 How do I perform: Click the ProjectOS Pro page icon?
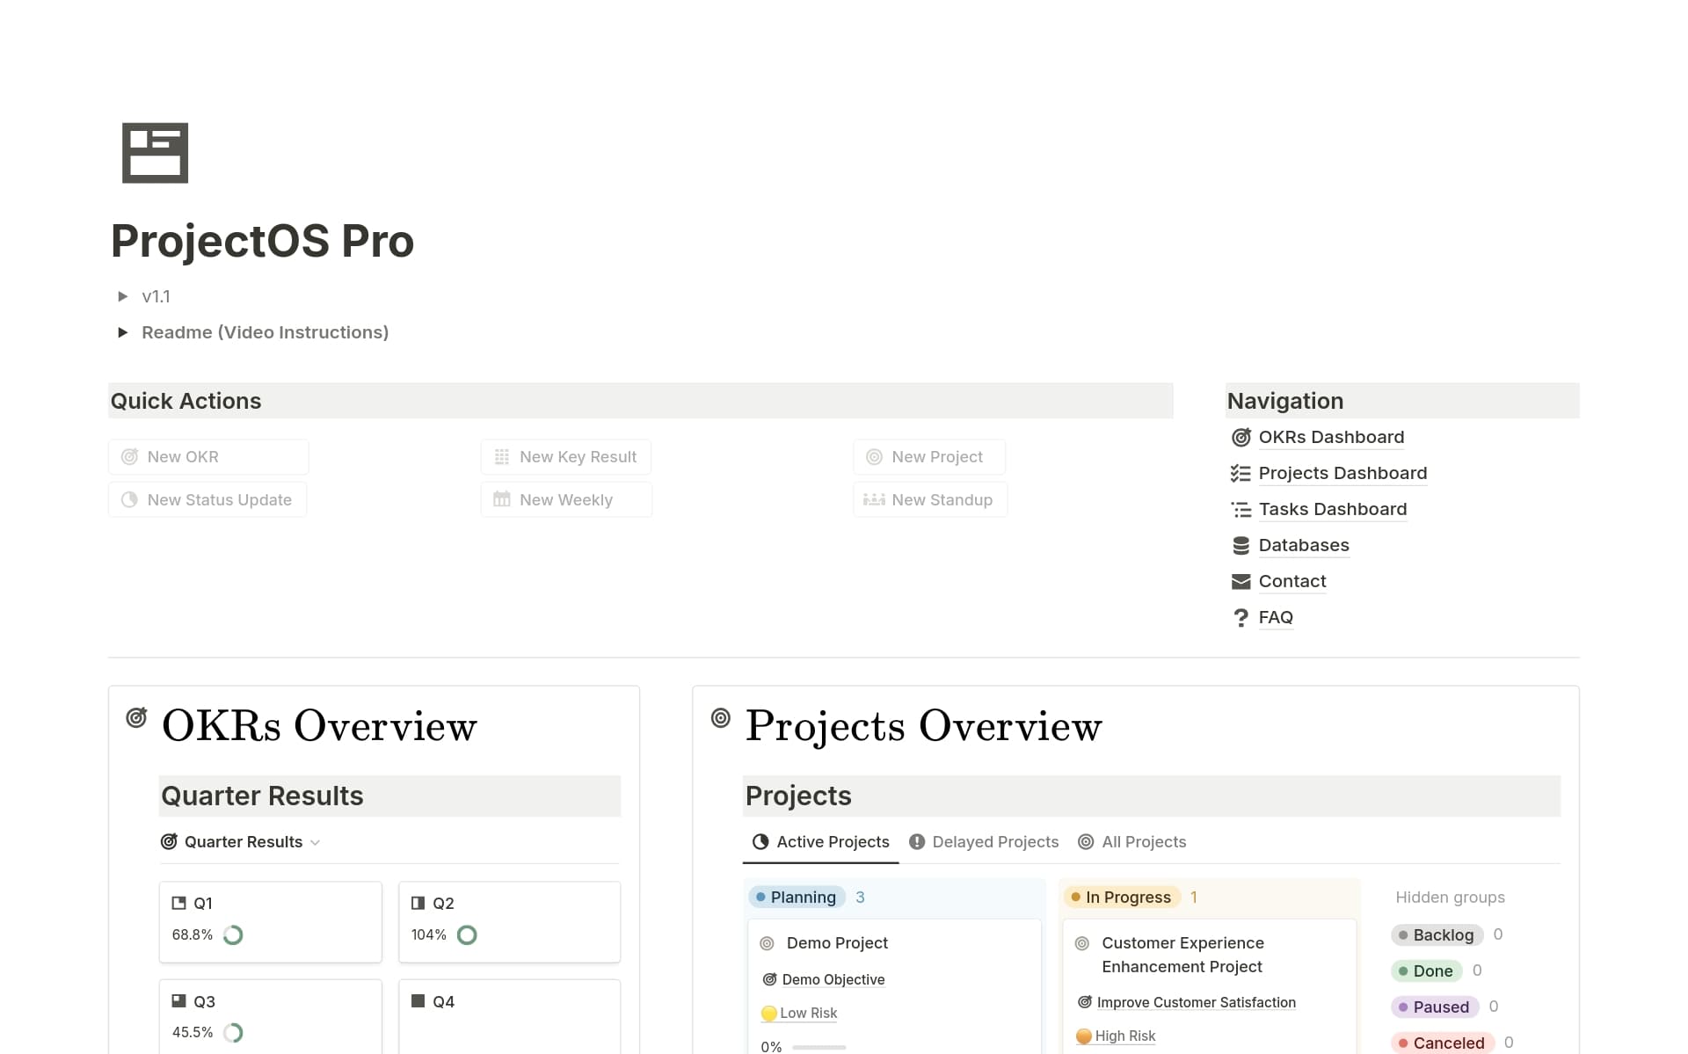[155, 153]
